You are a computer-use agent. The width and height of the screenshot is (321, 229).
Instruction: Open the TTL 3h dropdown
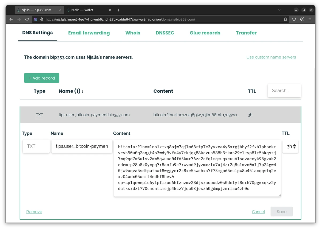pos(291,146)
